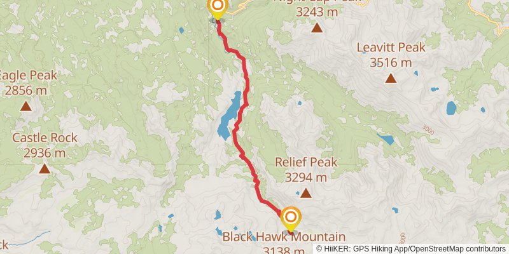Image resolution: width=509 pixels, height=254 pixels.
Task: Click the end marker near Black Hawk Mountain
Action: pyautogui.click(x=291, y=218)
